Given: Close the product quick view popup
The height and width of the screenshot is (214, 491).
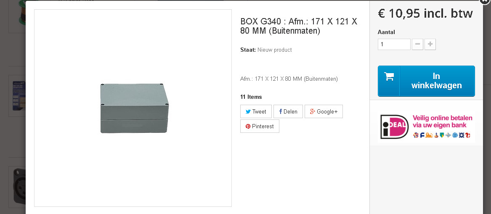Looking at the screenshot, I should click(x=486, y=2).
